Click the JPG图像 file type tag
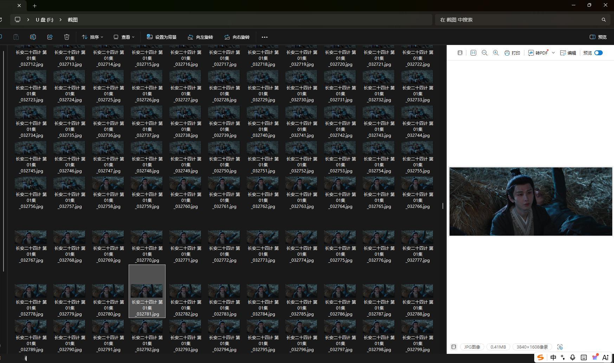614x363 pixels. click(x=472, y=347)
